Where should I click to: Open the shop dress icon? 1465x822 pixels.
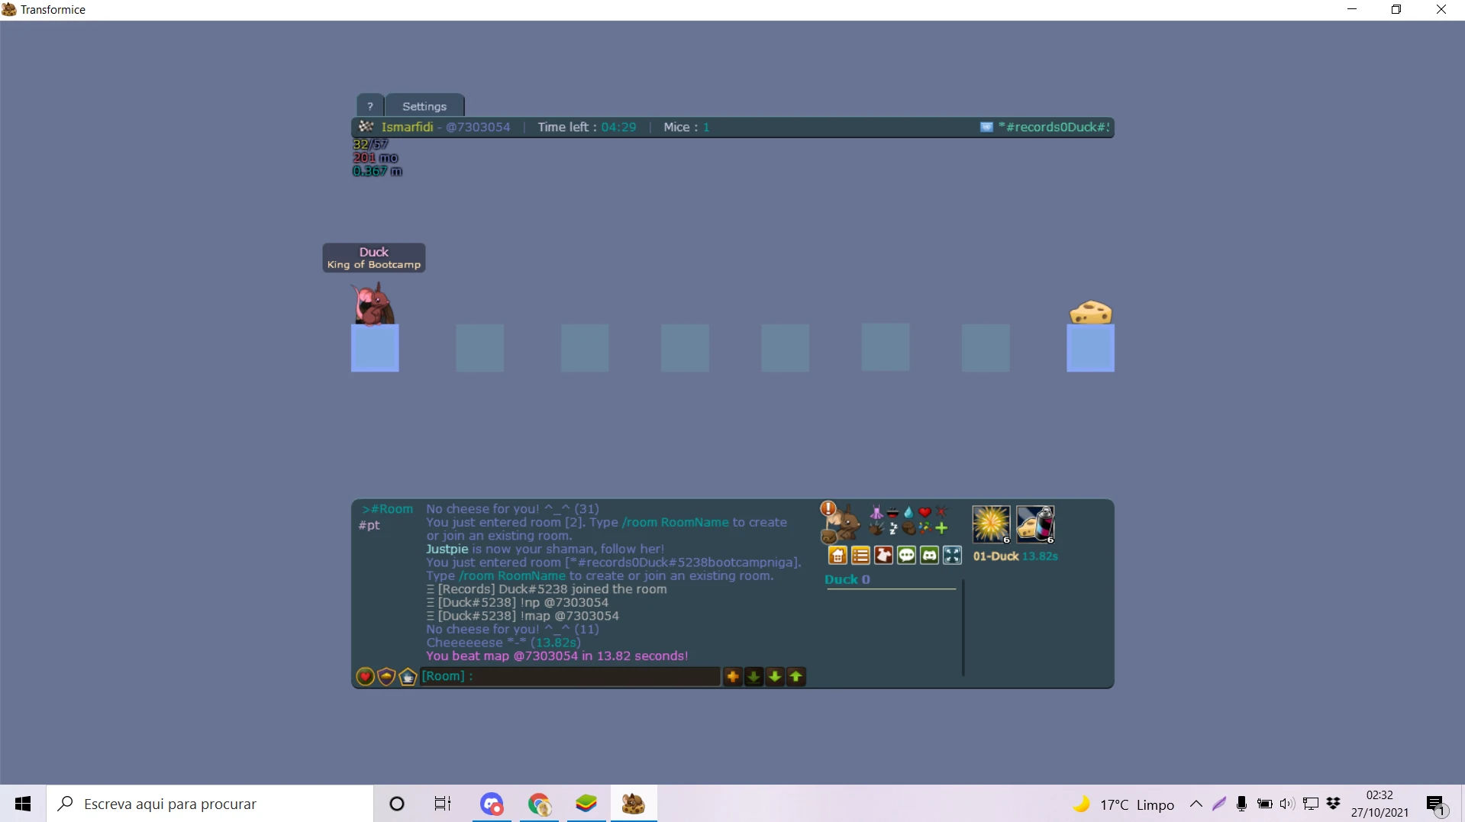[883, 556]
